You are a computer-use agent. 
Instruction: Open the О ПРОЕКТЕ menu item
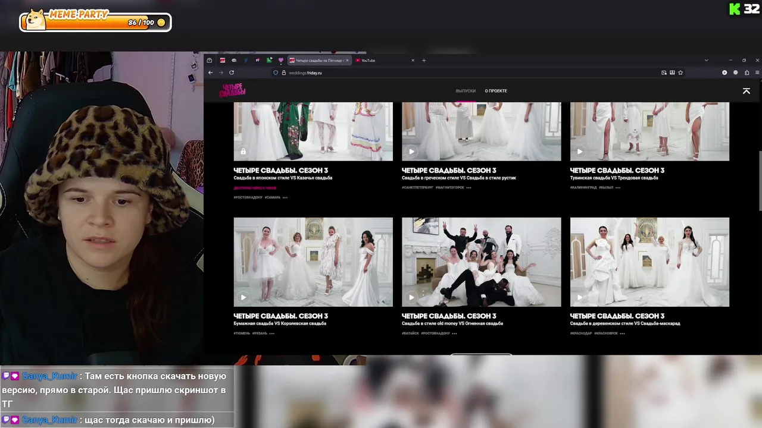coord(496,91)
